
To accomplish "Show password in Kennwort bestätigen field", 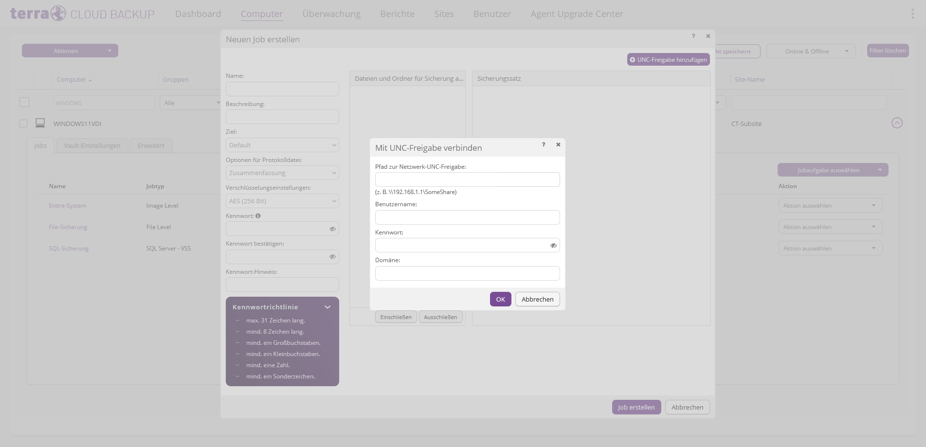I will tap(333, 257).
